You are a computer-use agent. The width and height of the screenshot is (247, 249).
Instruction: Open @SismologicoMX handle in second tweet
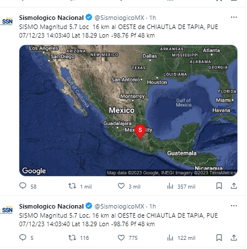120,206
